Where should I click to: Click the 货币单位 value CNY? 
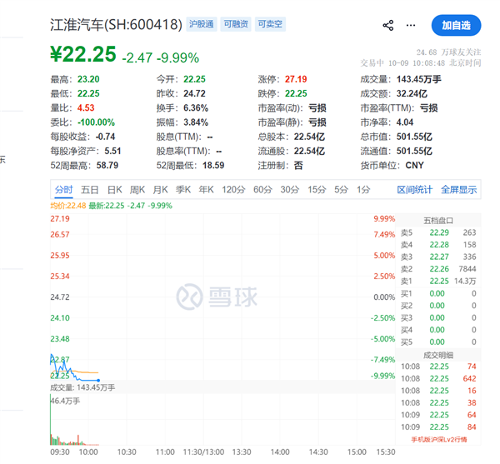[x=414, y=166]
